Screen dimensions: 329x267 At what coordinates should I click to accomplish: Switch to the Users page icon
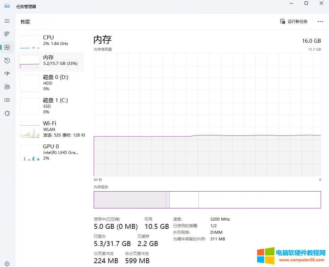click(7, 87)
